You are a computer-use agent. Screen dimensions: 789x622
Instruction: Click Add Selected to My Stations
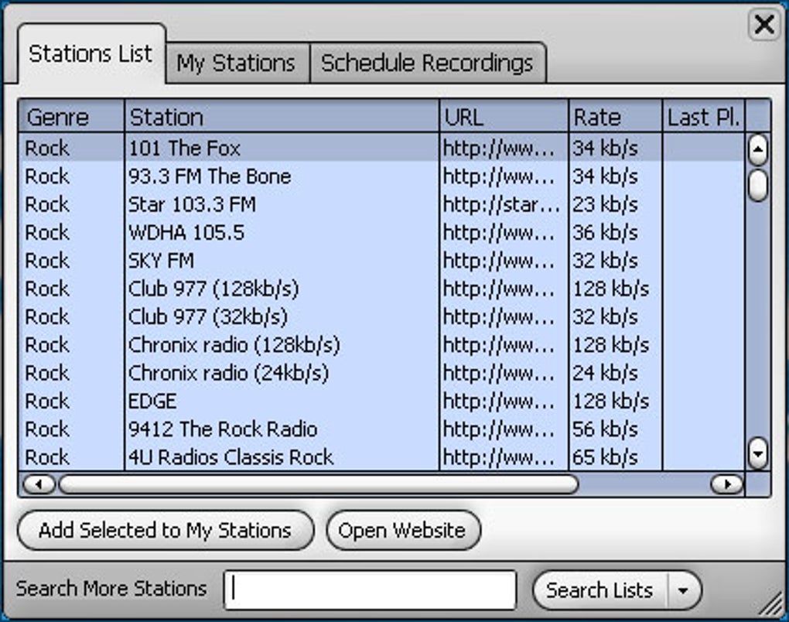point(166,531)
